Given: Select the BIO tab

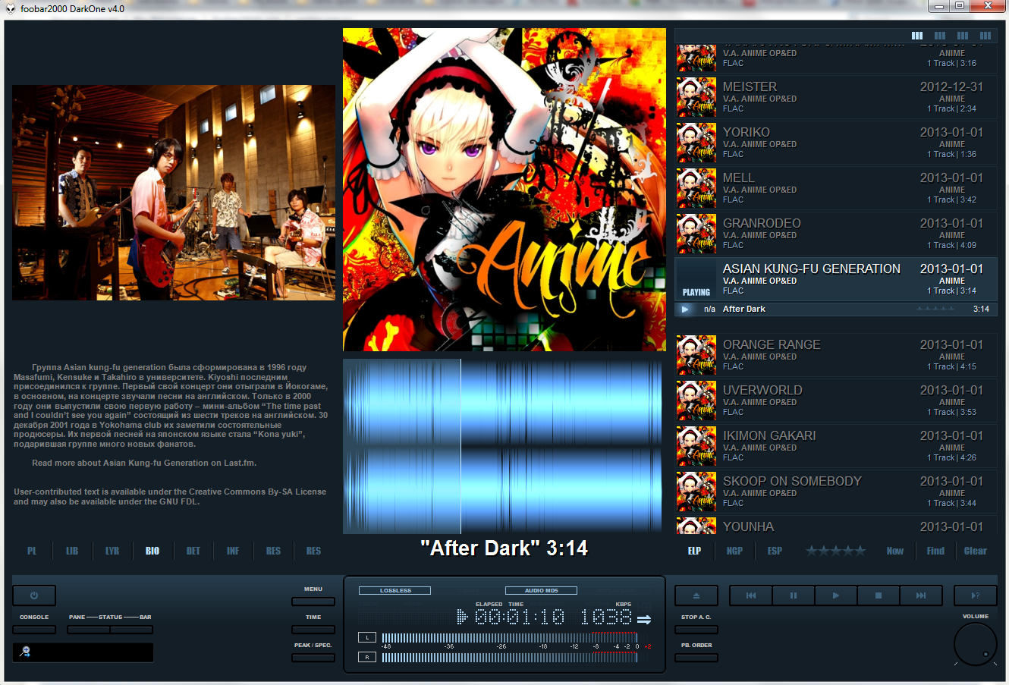Looking at the screenshot, I should (x=152, y=551).
